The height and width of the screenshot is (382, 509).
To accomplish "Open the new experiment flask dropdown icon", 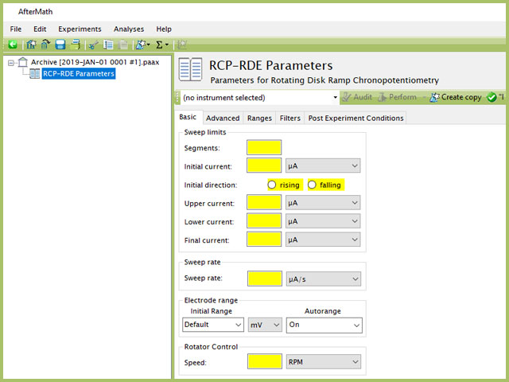I will pyautogui.click(x=142, y=45).
